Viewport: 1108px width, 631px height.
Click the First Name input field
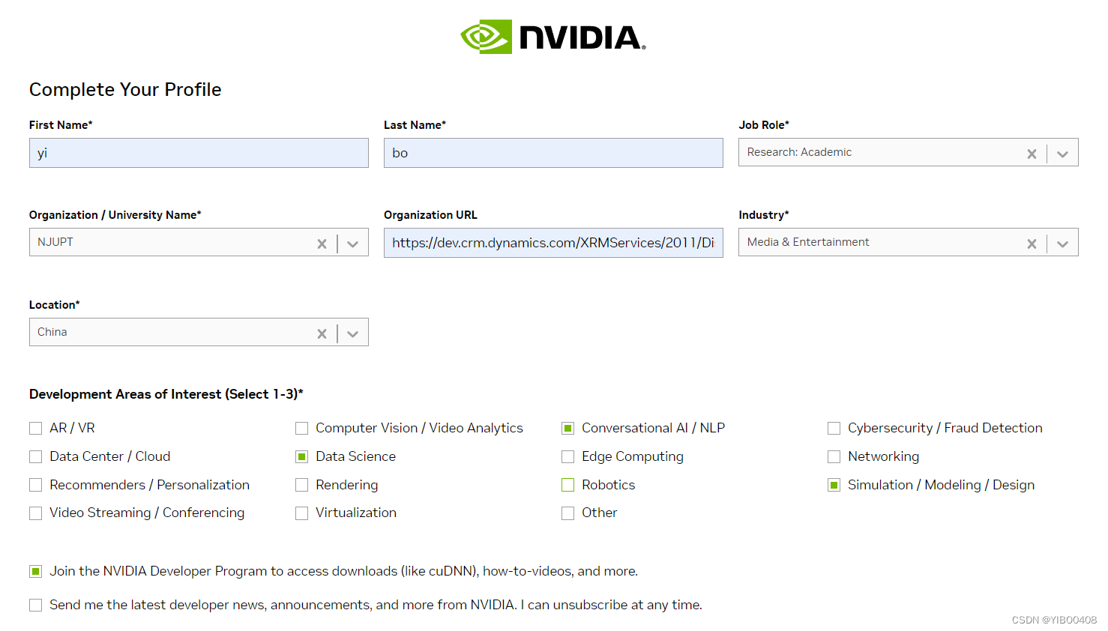pos(199,153)
